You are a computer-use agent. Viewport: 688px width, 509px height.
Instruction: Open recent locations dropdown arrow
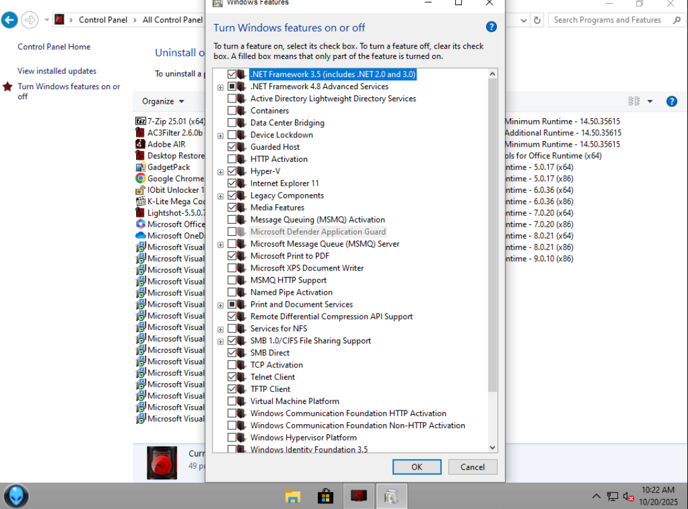tap(46, 20)
